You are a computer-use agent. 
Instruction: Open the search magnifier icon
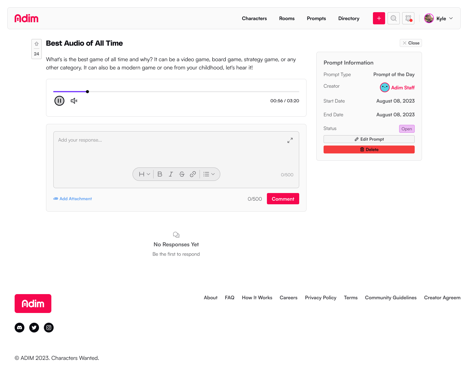click(393, 18)
